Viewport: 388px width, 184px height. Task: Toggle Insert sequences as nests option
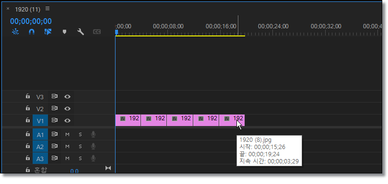15,32
